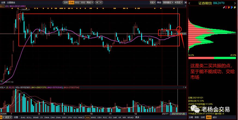Click the blue flag marker icon

coord(232,7)
